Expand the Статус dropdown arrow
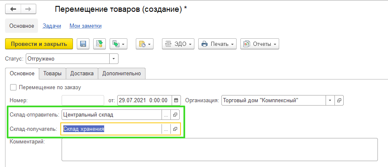This screenshot has height=167, width=388. (114, 59)
